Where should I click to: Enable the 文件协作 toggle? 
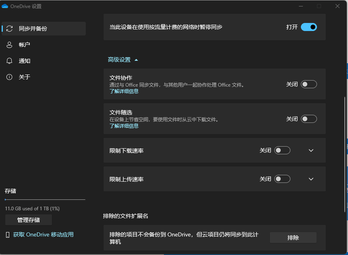tap(309, 84)
